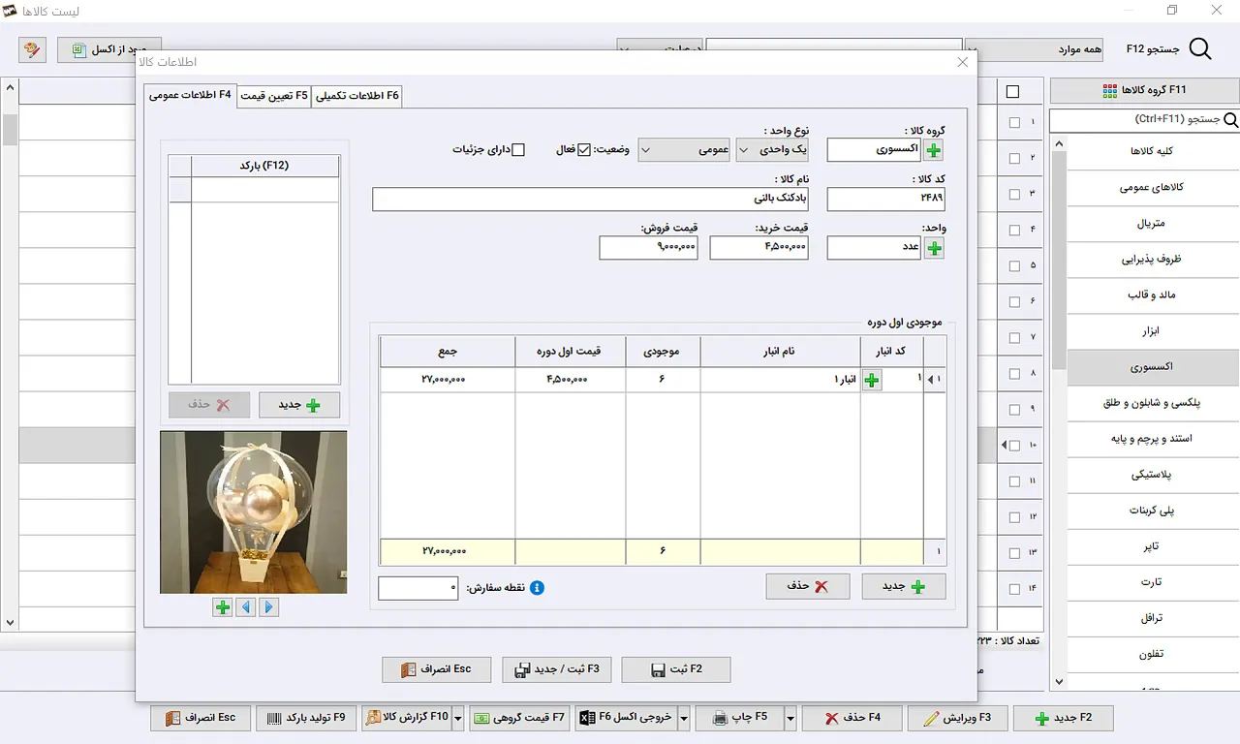Click the green plus in انبار ۱ row

coord(871,381)
